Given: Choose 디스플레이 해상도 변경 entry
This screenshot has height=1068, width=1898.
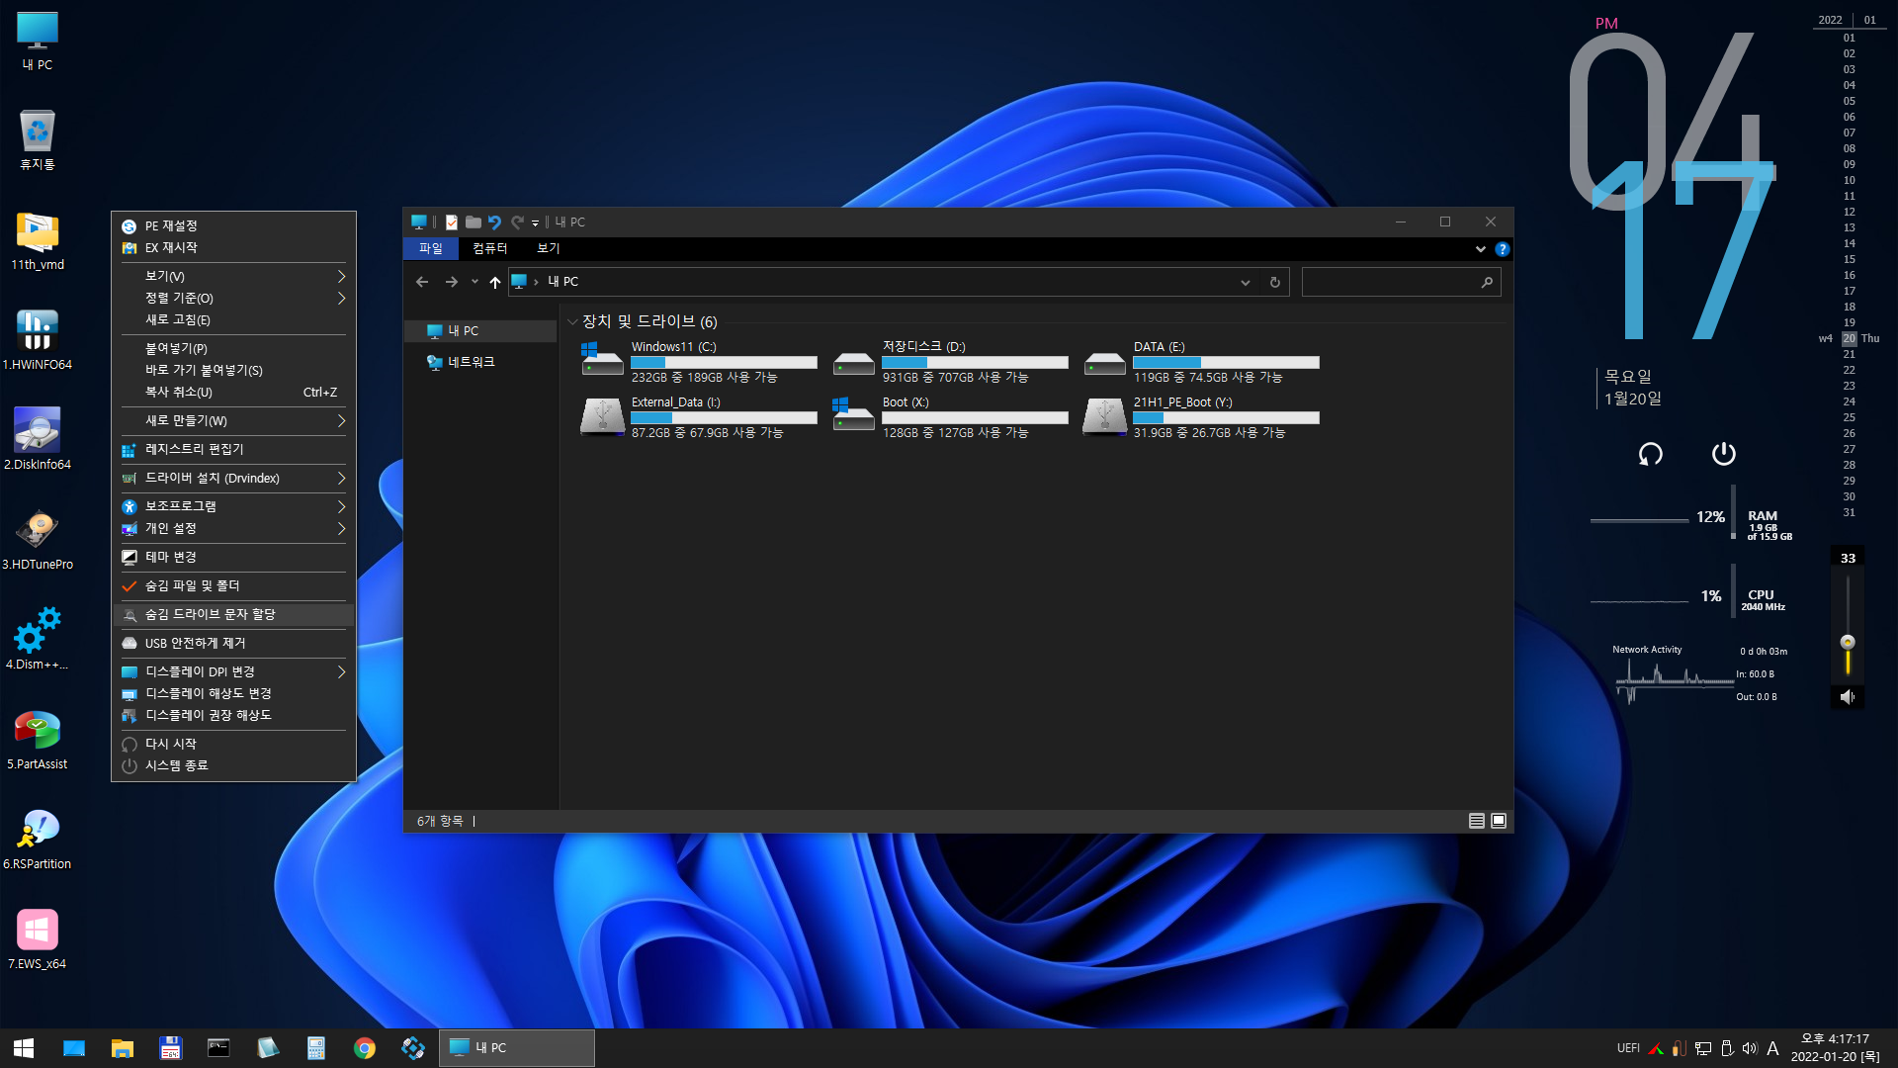Looking at the screenshot, I should click(x=233, y=694).
